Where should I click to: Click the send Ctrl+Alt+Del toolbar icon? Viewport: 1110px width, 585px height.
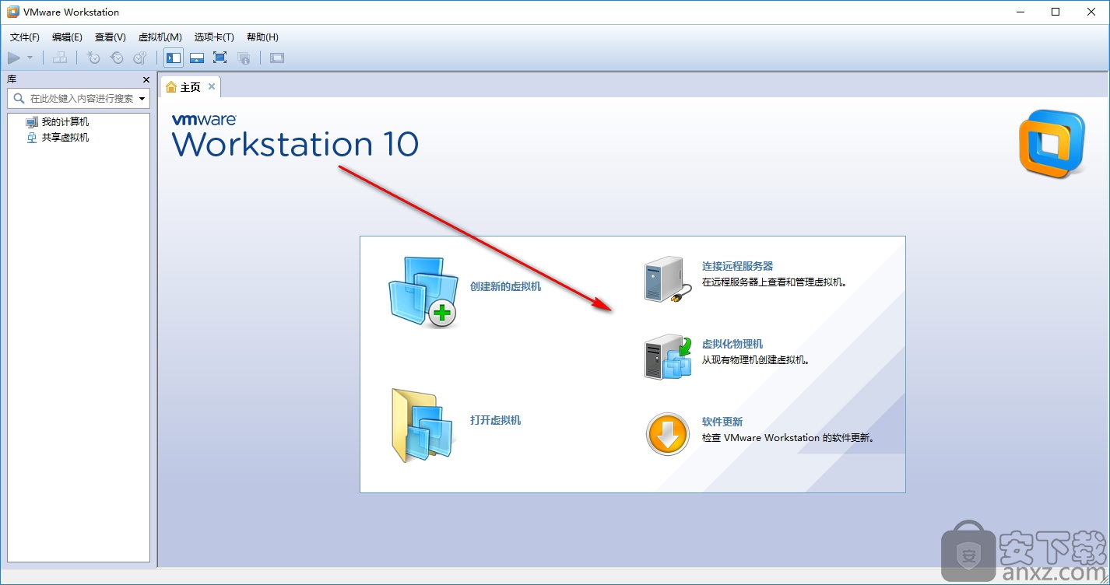point(60,58)
